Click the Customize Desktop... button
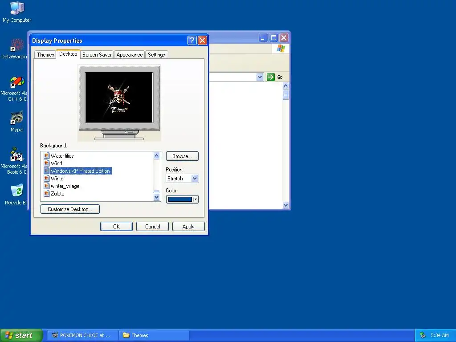456x342 pixels. pos(70,209)
